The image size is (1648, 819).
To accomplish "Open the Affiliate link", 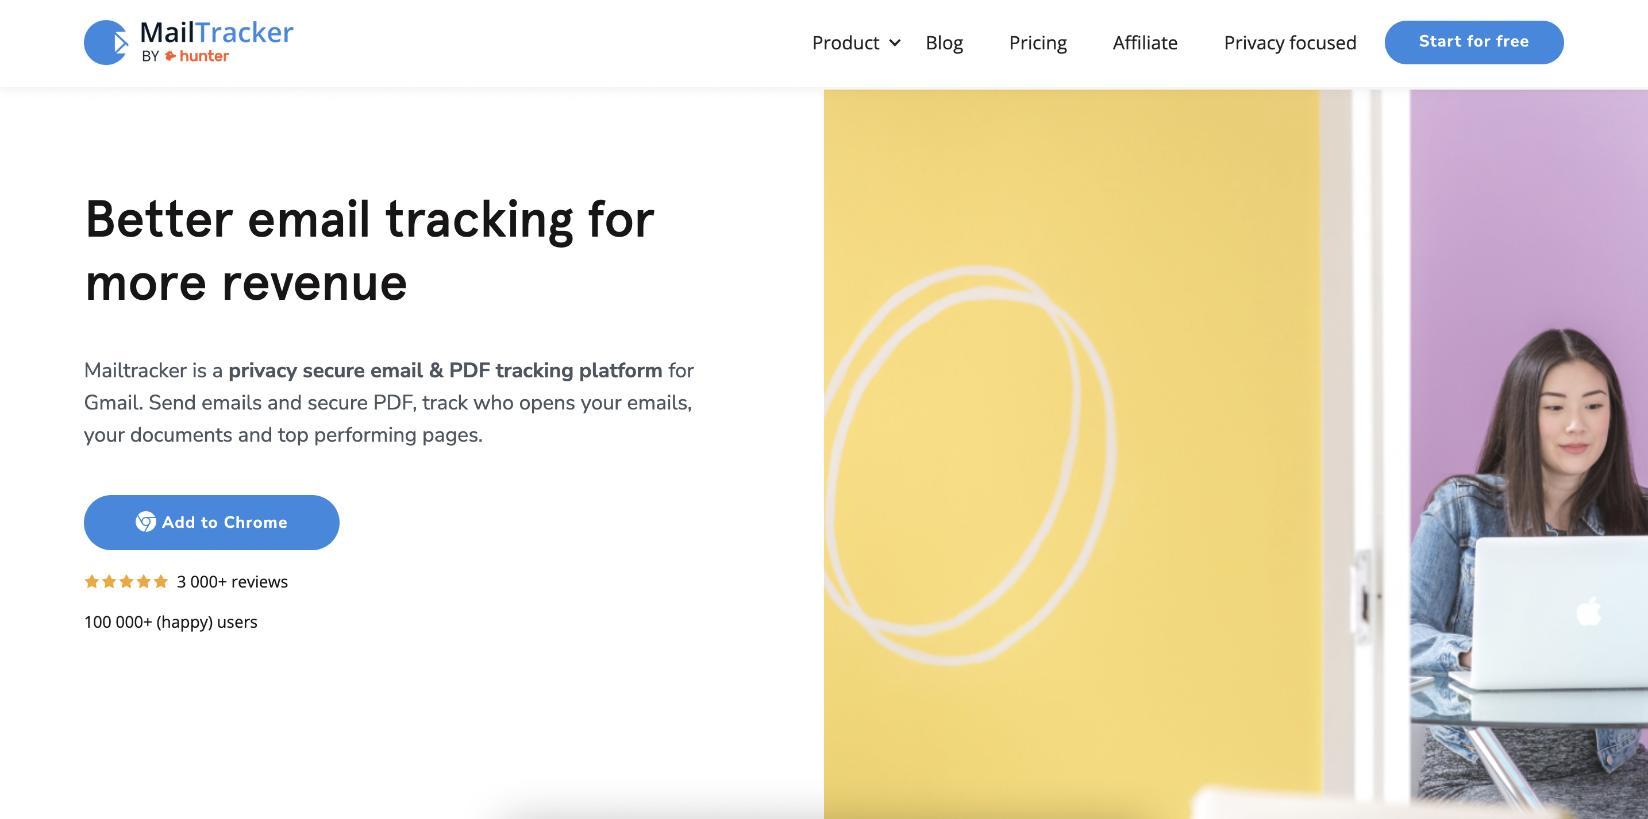I will 1145,43.
